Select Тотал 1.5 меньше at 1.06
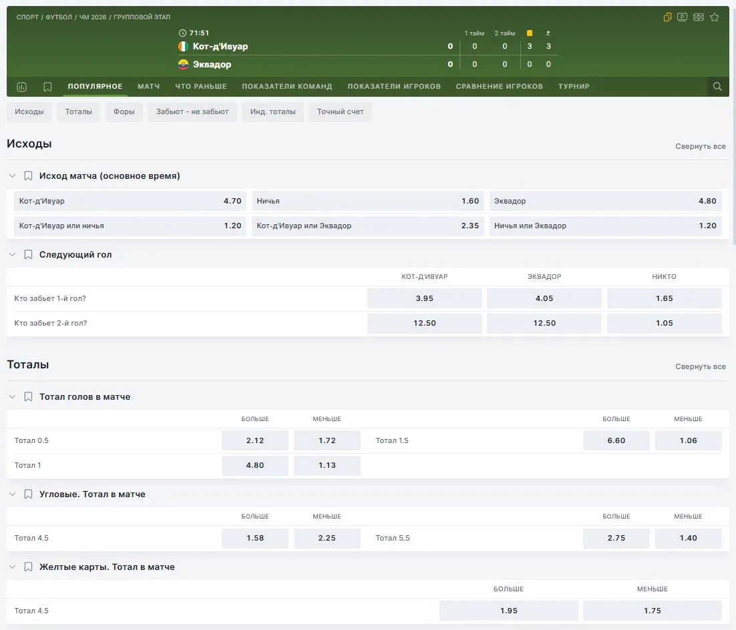Image resolution: width=736 pixels, height=630 pixels. point(688,440)
